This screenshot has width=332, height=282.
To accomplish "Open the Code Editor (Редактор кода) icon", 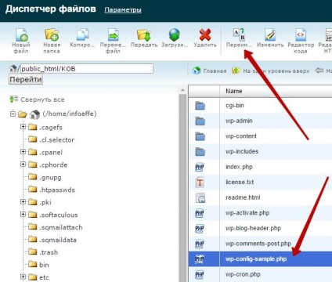I will click(301, 34).
